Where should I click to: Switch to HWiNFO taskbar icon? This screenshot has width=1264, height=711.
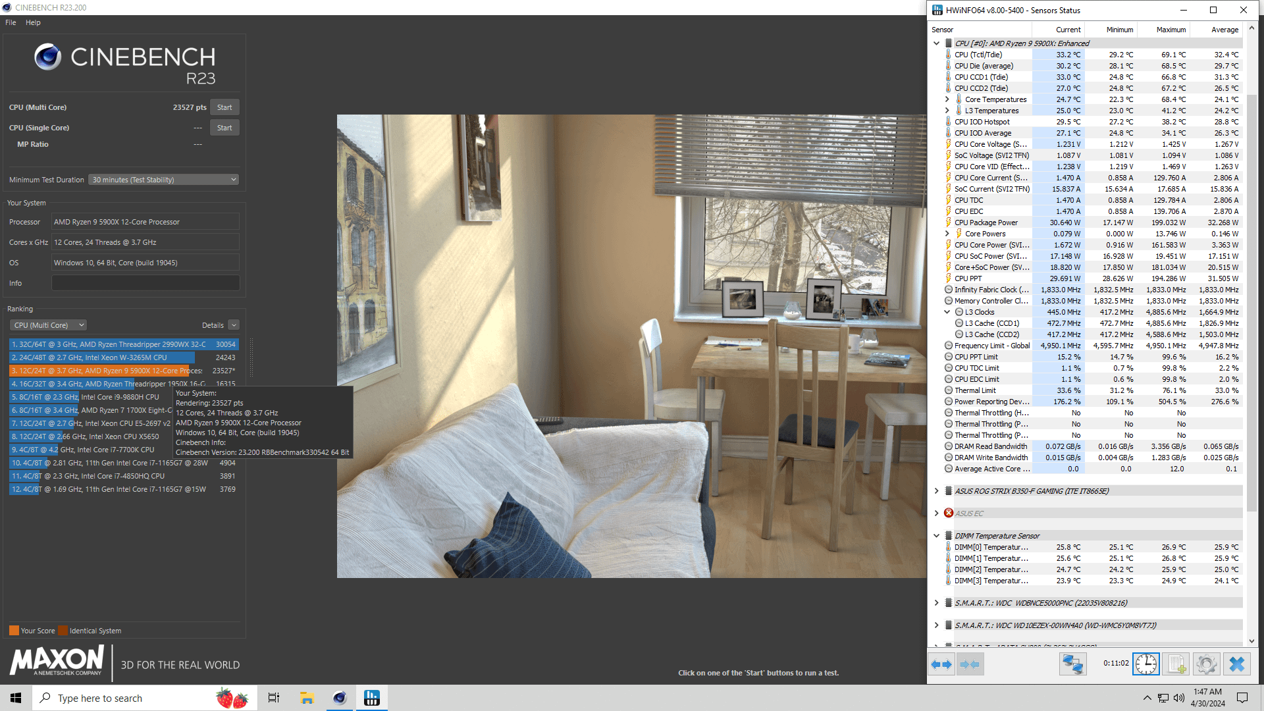pyautogui.click(x=372, y=698)
